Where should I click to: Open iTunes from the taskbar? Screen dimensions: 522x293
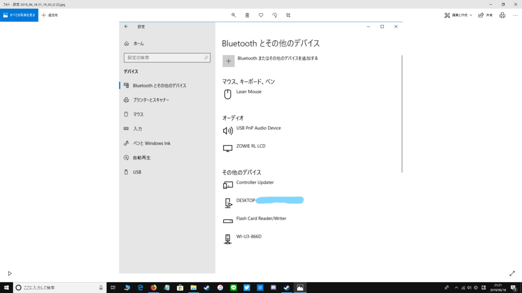click(220, 288)
